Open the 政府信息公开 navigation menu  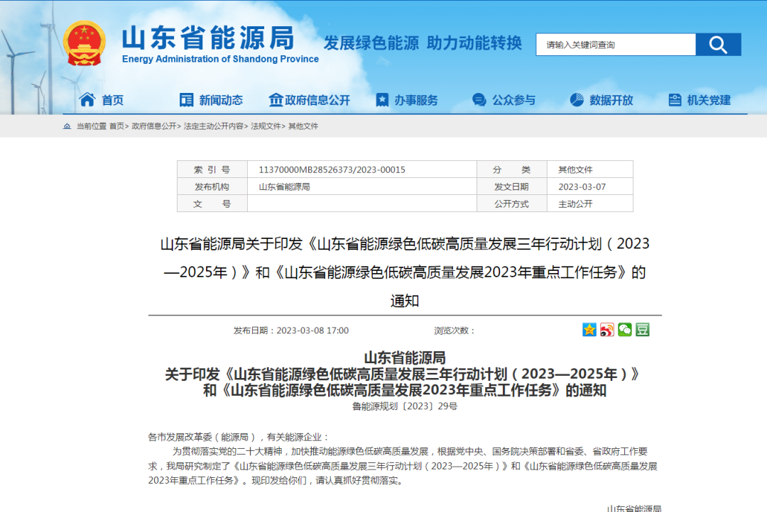tap(310, 100)
